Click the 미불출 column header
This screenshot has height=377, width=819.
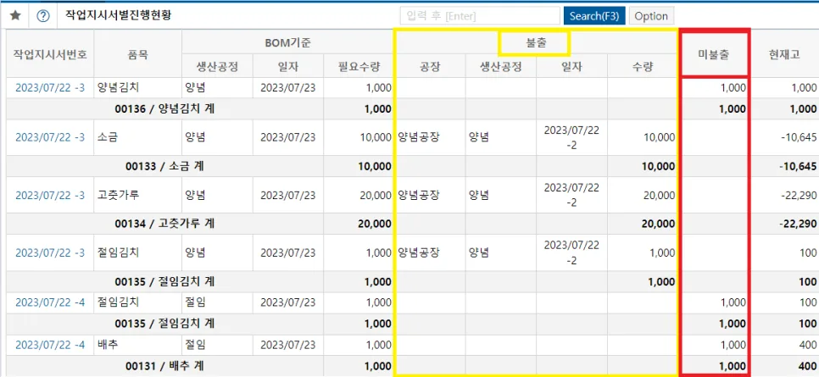click(x=714, y=54)
